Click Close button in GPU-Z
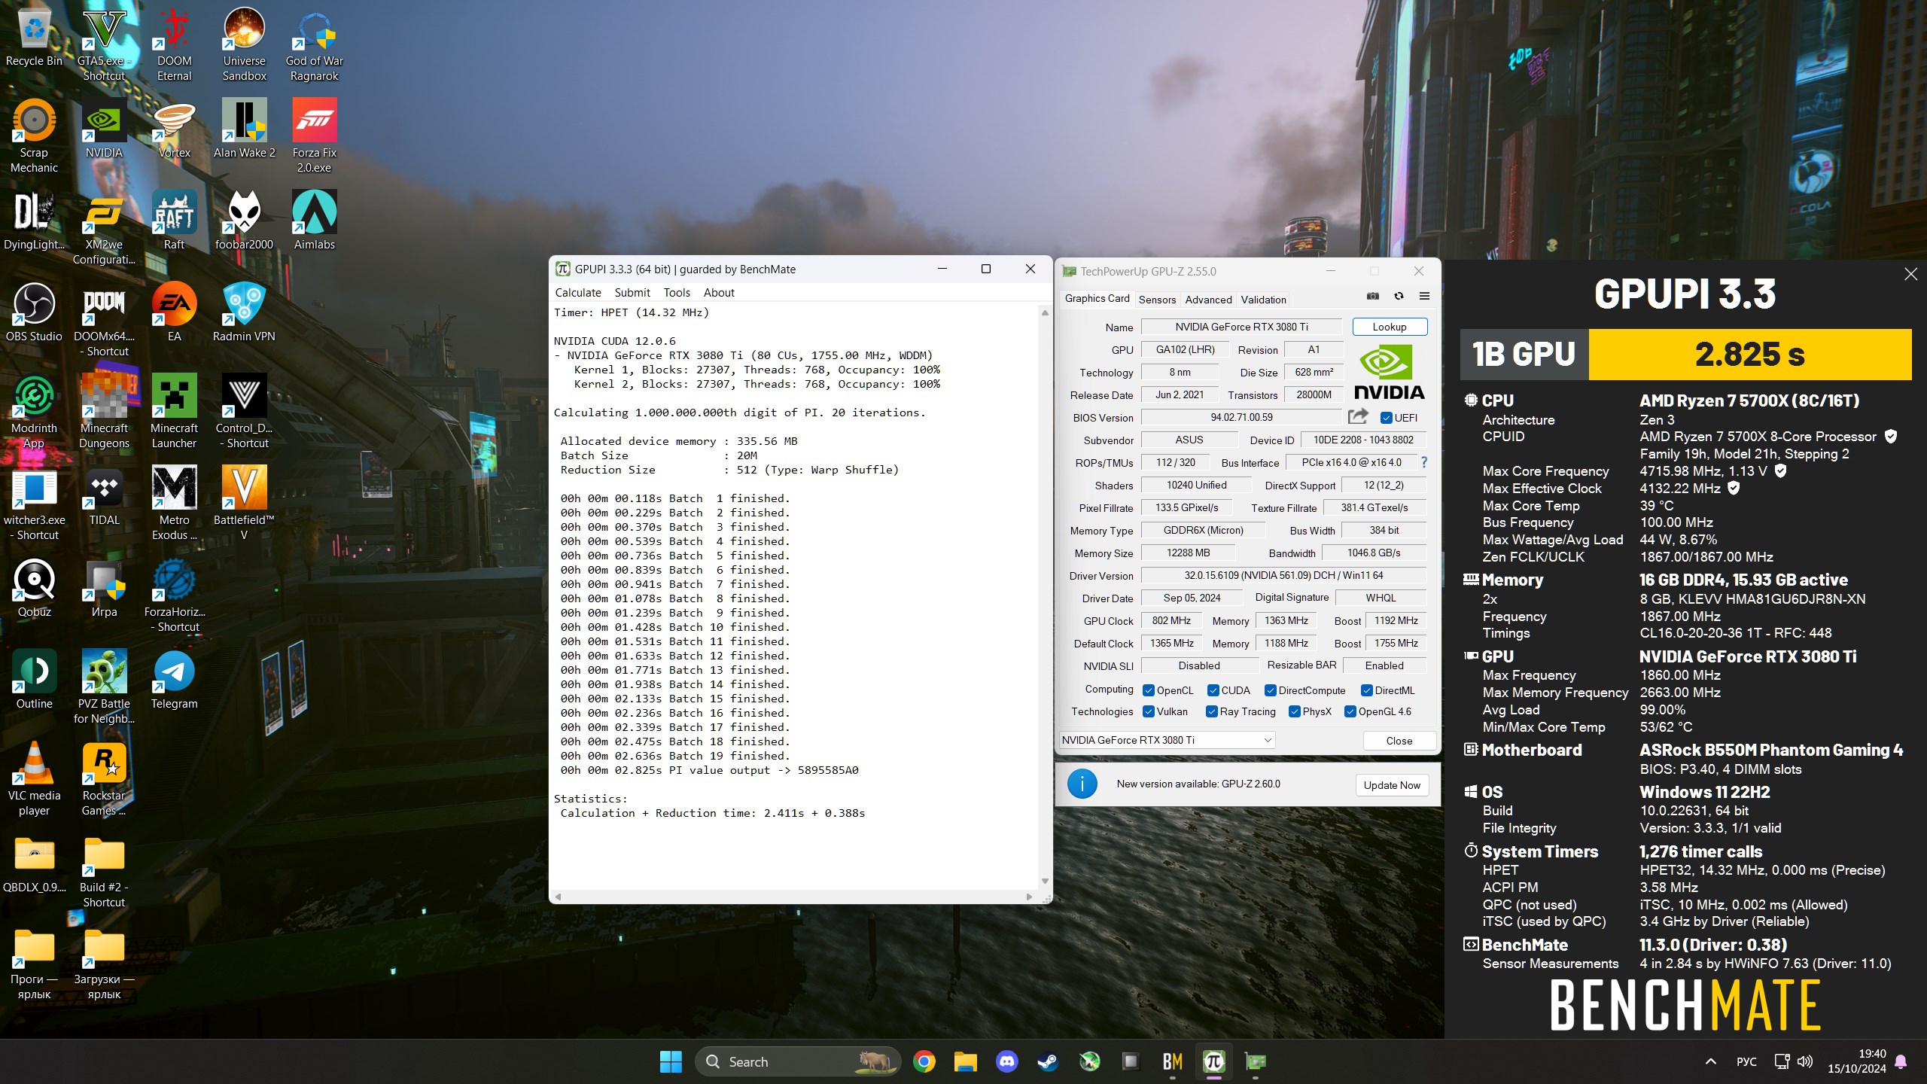 1399,741
